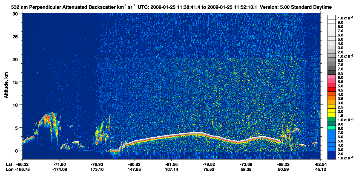
Task: Click the 0 km altitude tick label
Action: [x=17, y=150]
